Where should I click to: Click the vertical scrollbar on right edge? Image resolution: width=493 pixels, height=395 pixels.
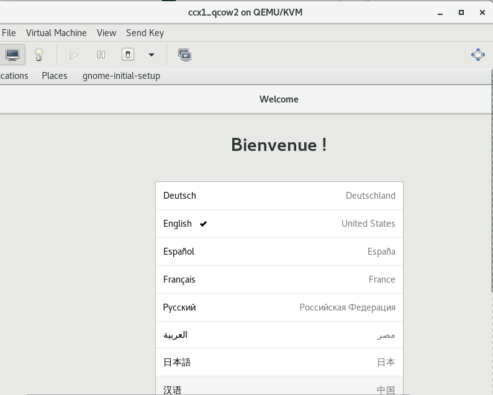491,182
